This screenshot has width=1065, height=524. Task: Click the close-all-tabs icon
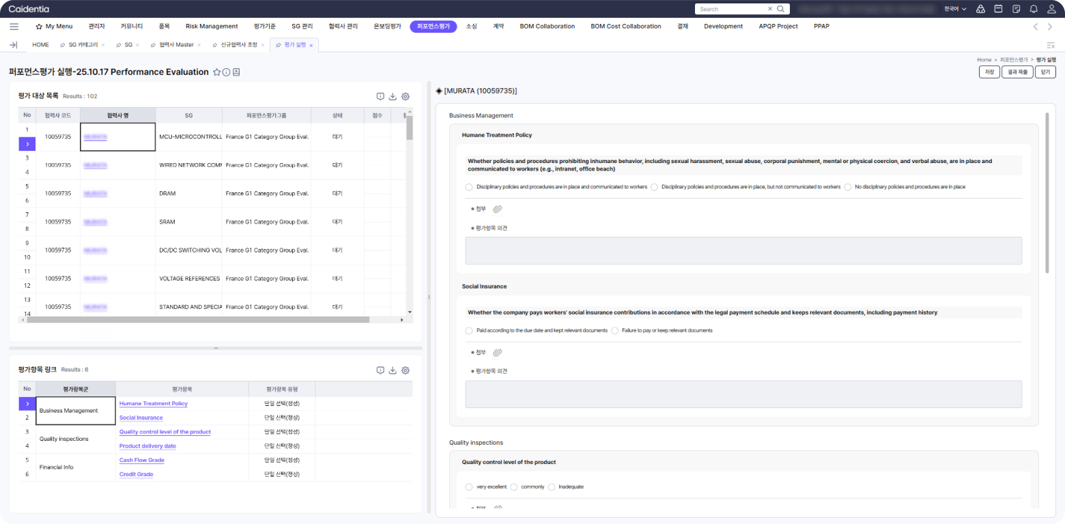(1051, 45)
